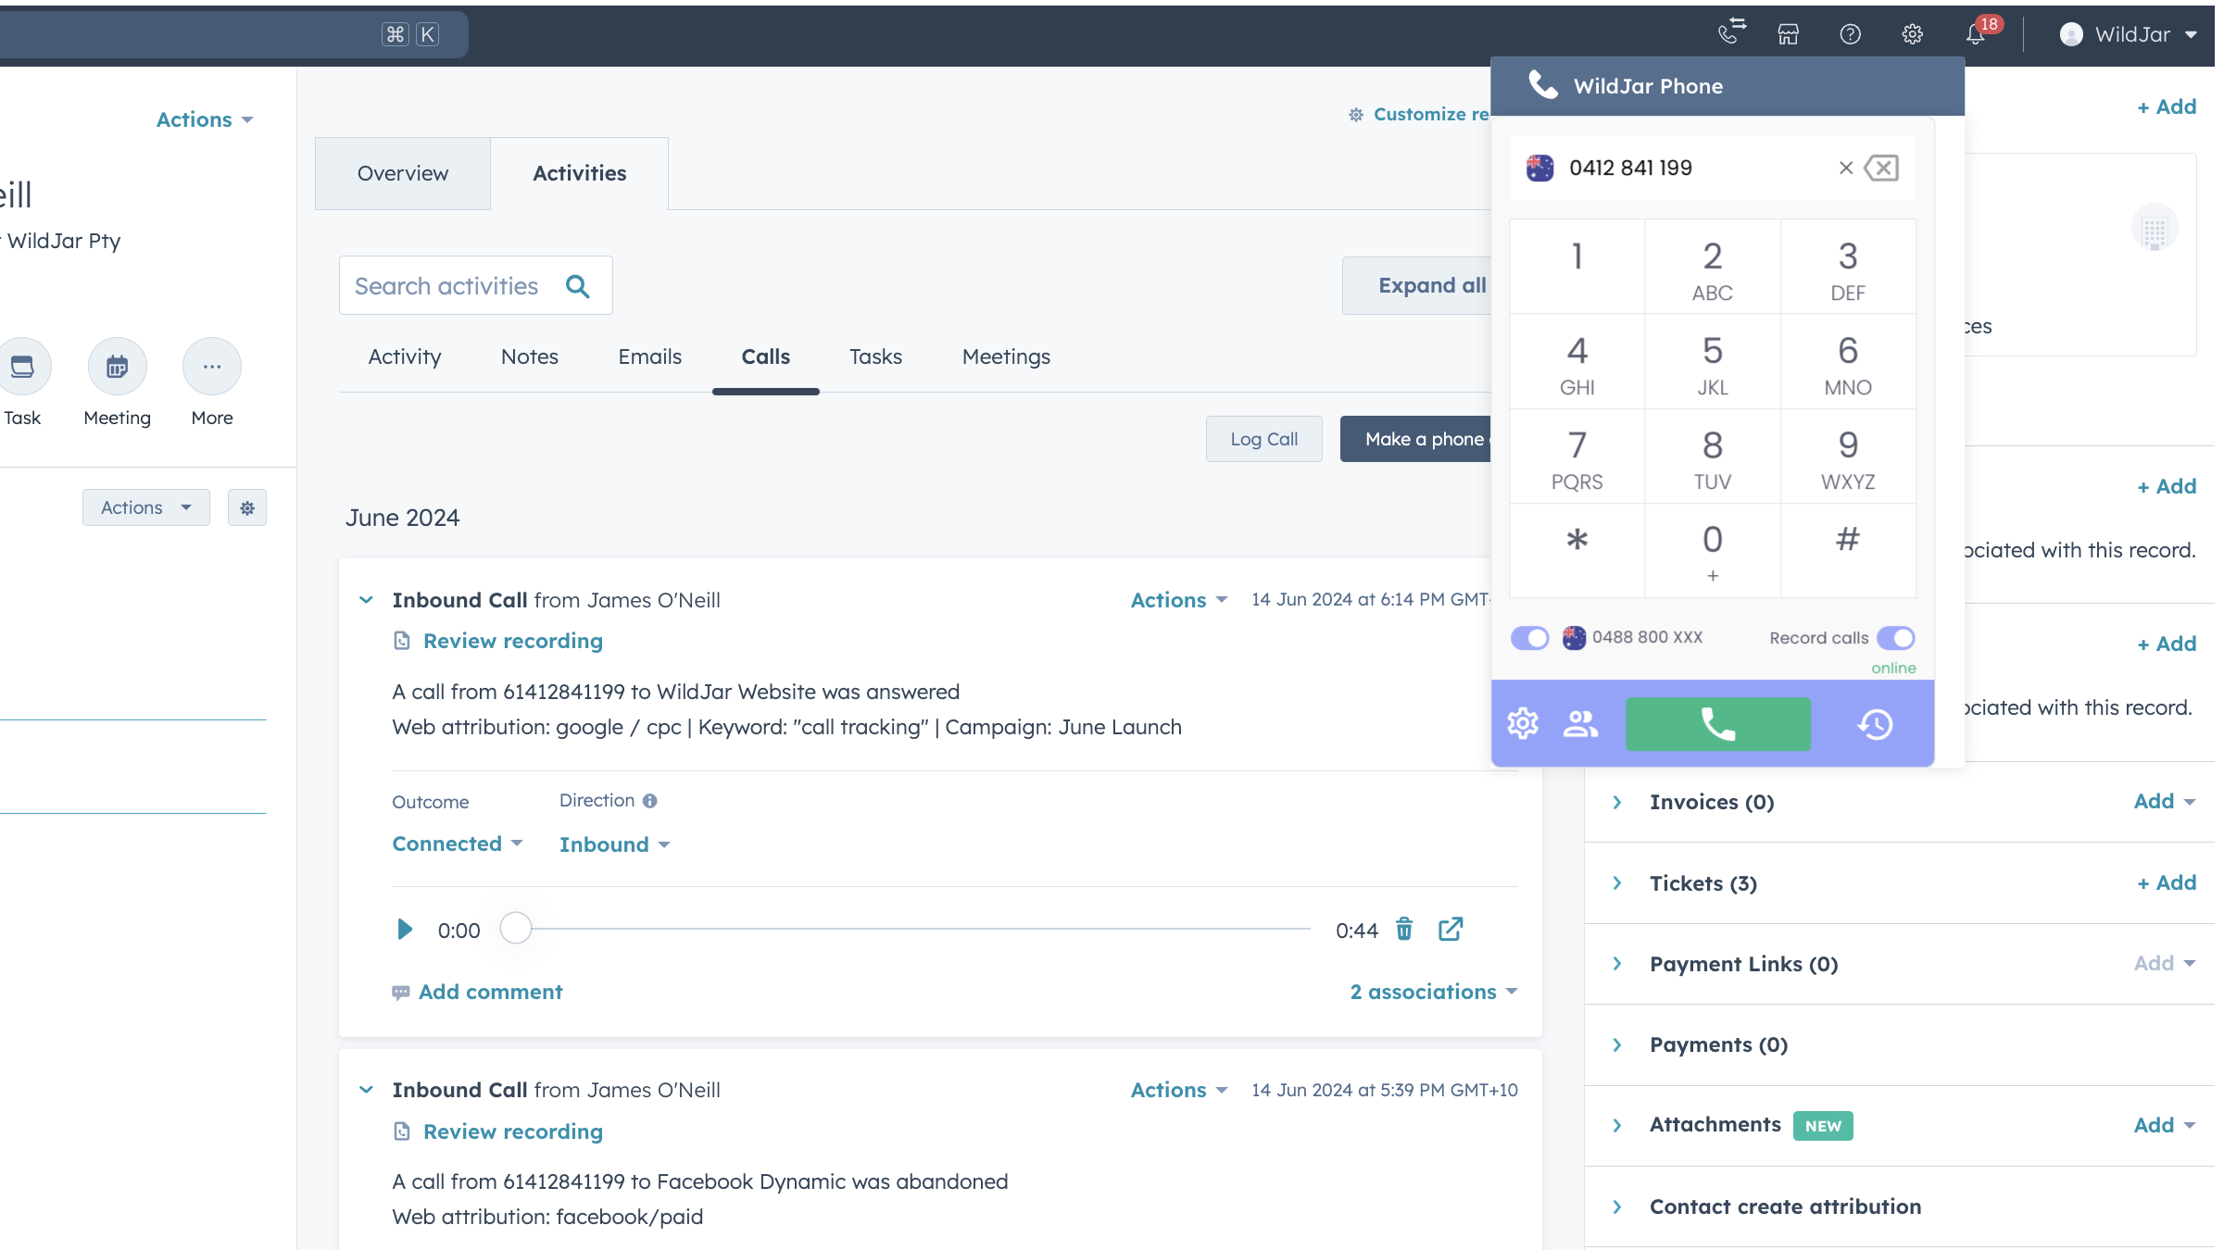Open the Connected outcome dropdown
Image resolution: width=2224 pixels, height=1250 pixels.
coord(458,844)
